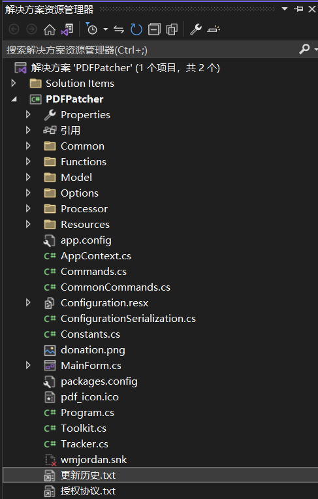Screen dimensions: 318x499
Task: Toggle Preview Selected Items icon
Action: click(x=214, y=29)
